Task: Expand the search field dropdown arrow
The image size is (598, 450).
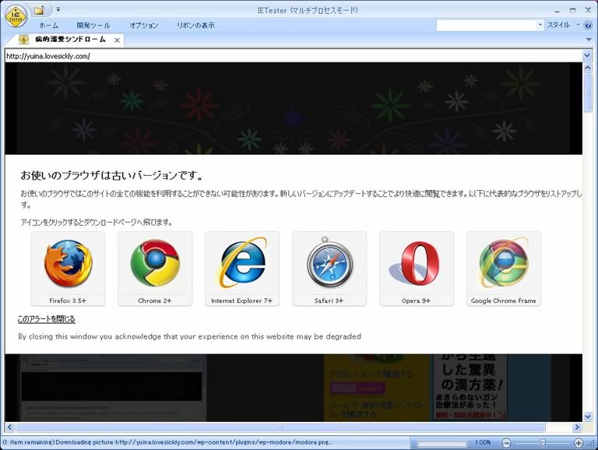Action: [540, 25]
